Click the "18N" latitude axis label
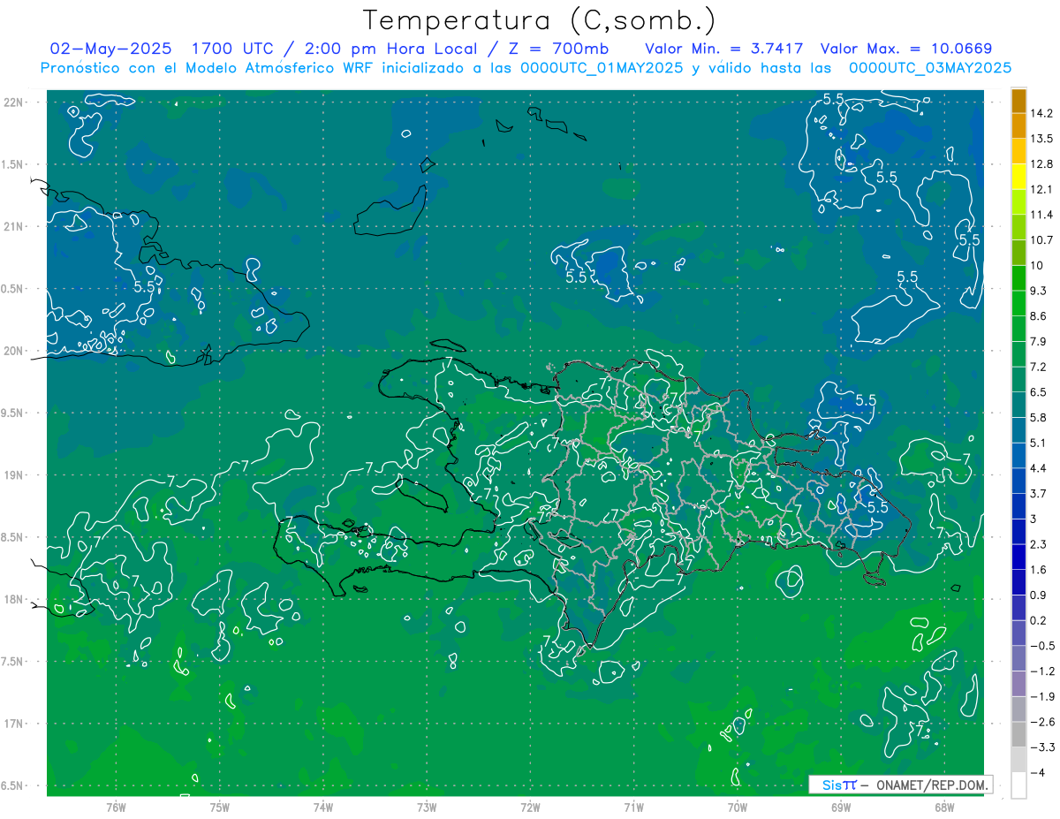Viewport: 1060px width, 819px height. tap(13, 599)
